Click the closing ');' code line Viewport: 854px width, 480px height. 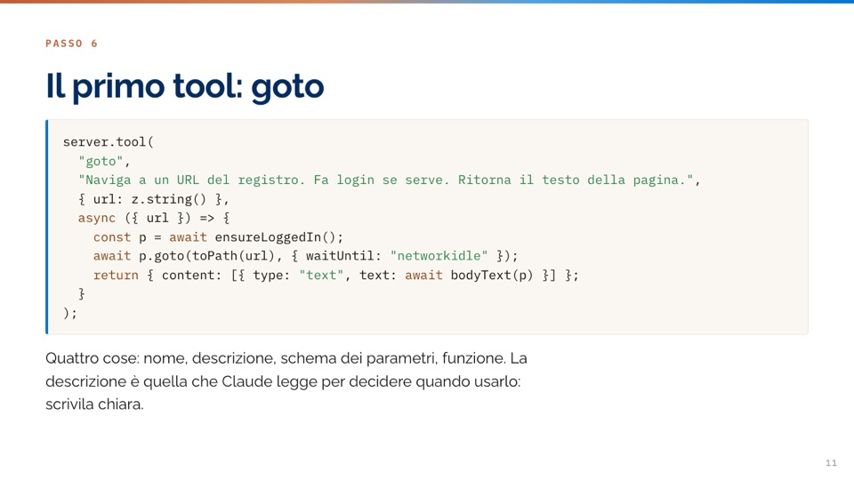70,313
